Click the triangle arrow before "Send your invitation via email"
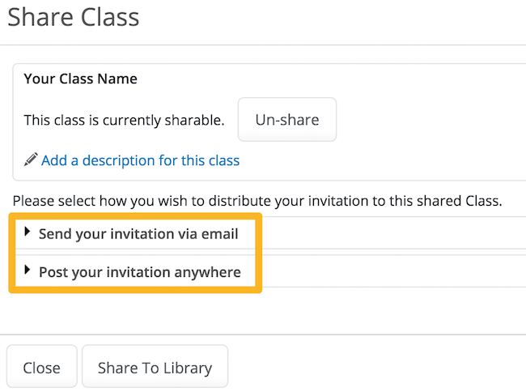 [28, 232]
